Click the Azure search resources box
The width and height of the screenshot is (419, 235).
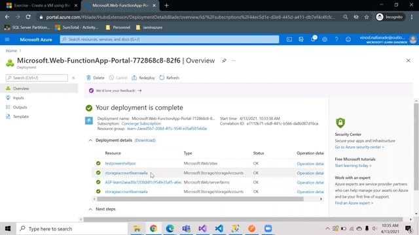click(x=170, y=39)
